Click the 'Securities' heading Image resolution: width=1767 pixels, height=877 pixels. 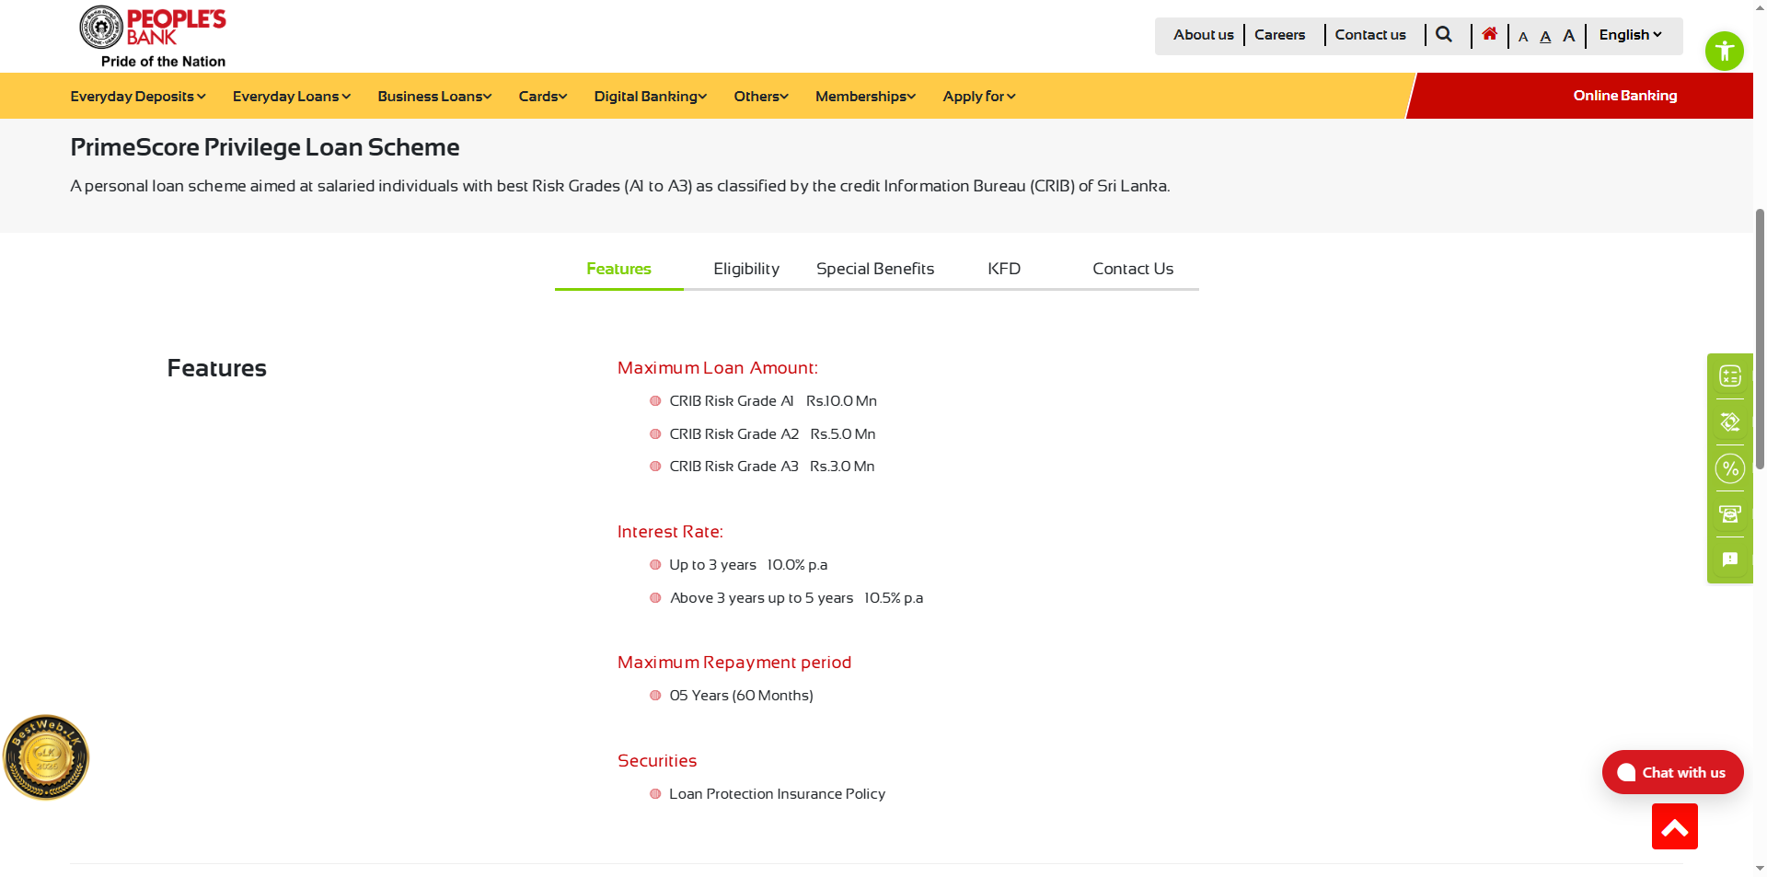[657, 761]
